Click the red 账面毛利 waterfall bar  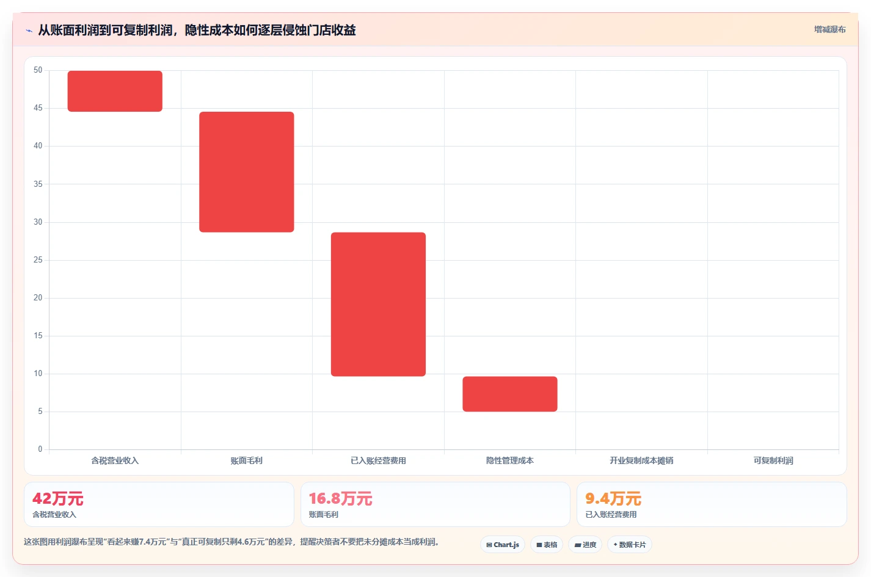coord(247,172)
